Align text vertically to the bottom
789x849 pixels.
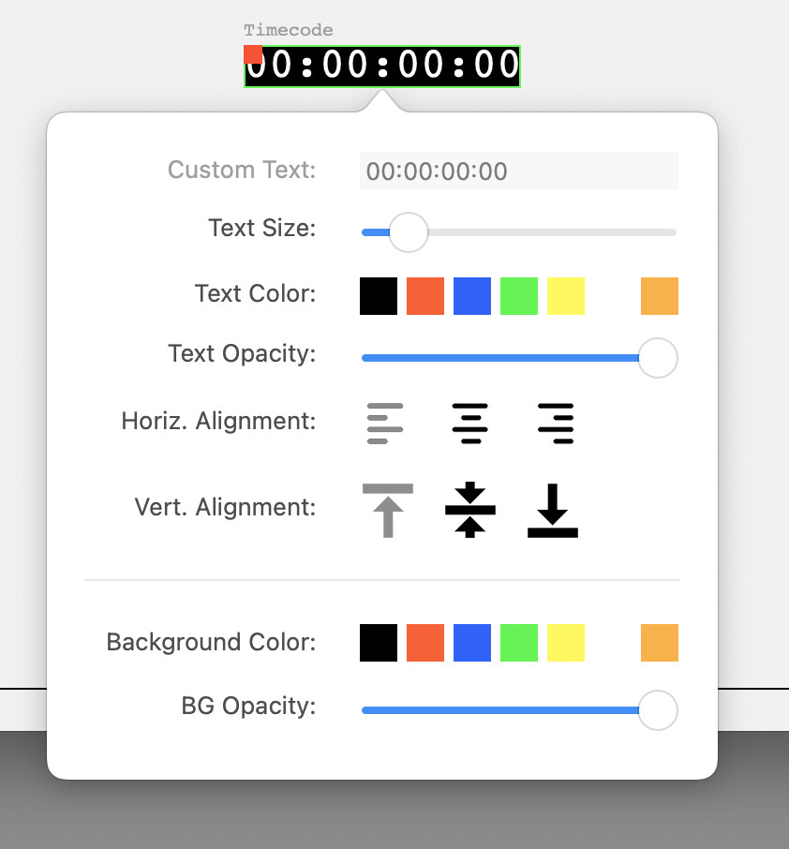(553, 510)
